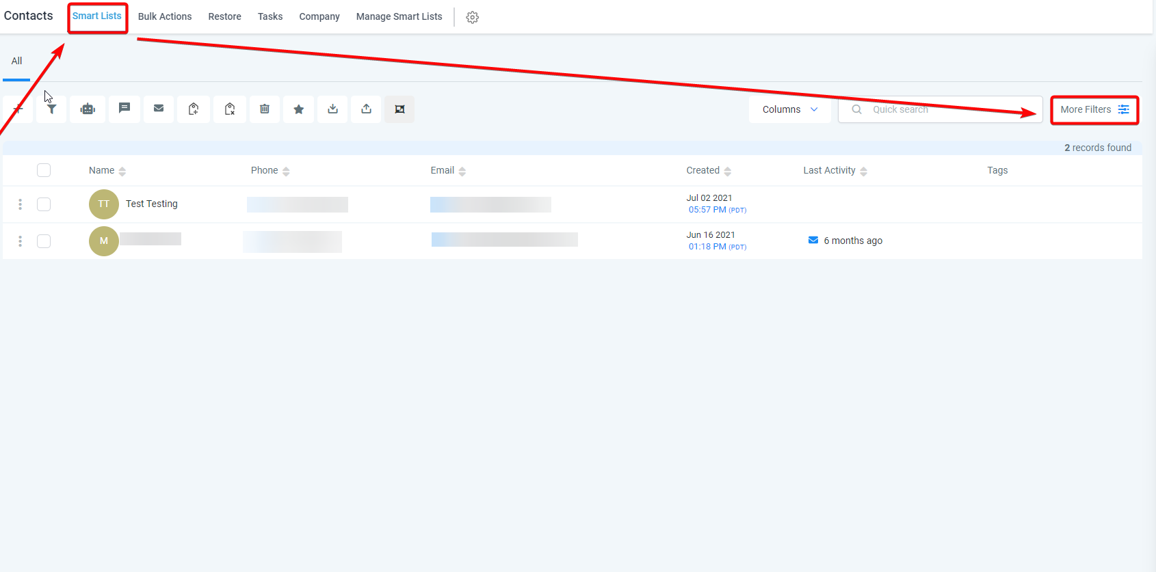Image resolution: width=1156 pixels, height=572 pixels.
Task: Click the pipeline filter funnel icon
Action: pos(51,109)
